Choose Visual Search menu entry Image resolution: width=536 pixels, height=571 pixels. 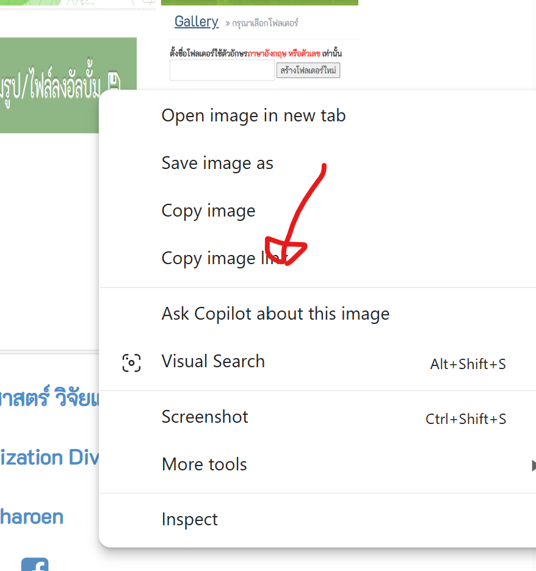pyautogui.click(x=213, y=362)
